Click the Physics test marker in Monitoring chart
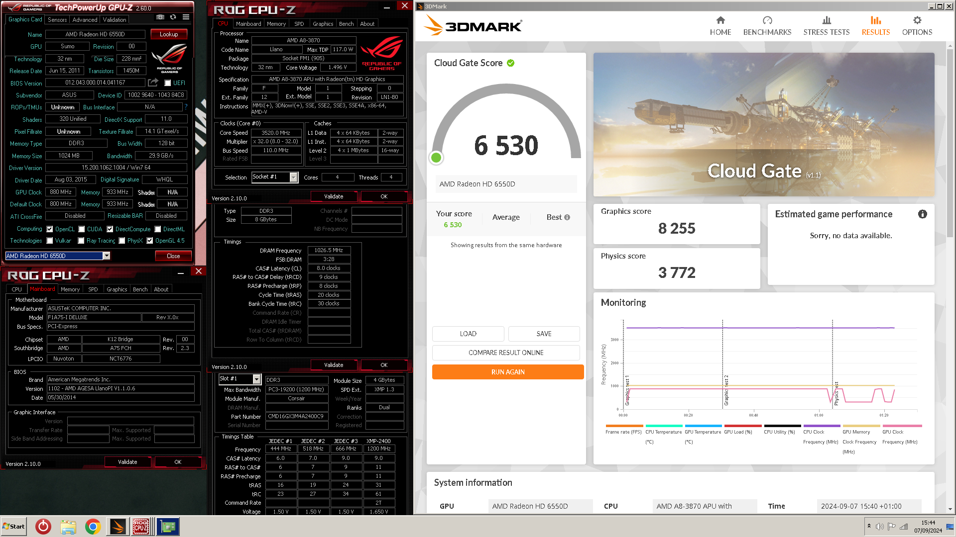 point(836,394)
